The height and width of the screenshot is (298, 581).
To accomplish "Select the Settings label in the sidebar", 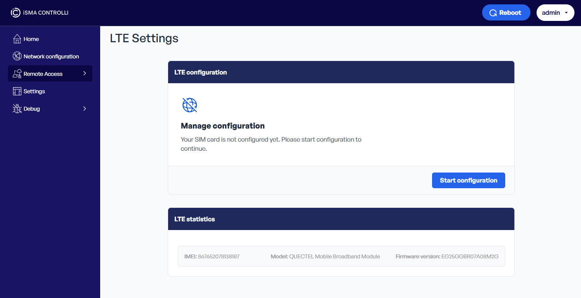I will (34, 91).
